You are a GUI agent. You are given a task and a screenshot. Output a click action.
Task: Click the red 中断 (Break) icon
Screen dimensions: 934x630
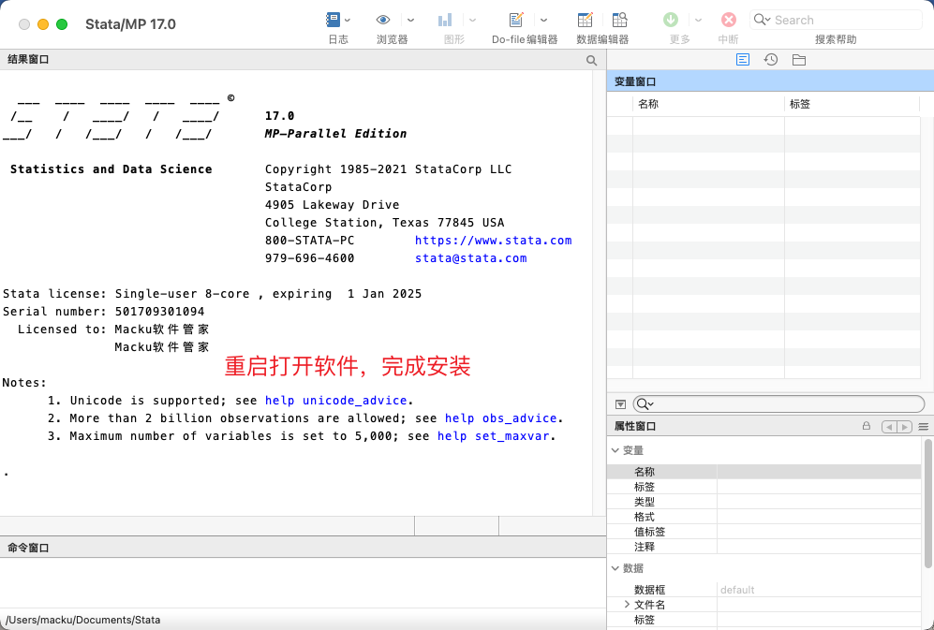(729, 20)
